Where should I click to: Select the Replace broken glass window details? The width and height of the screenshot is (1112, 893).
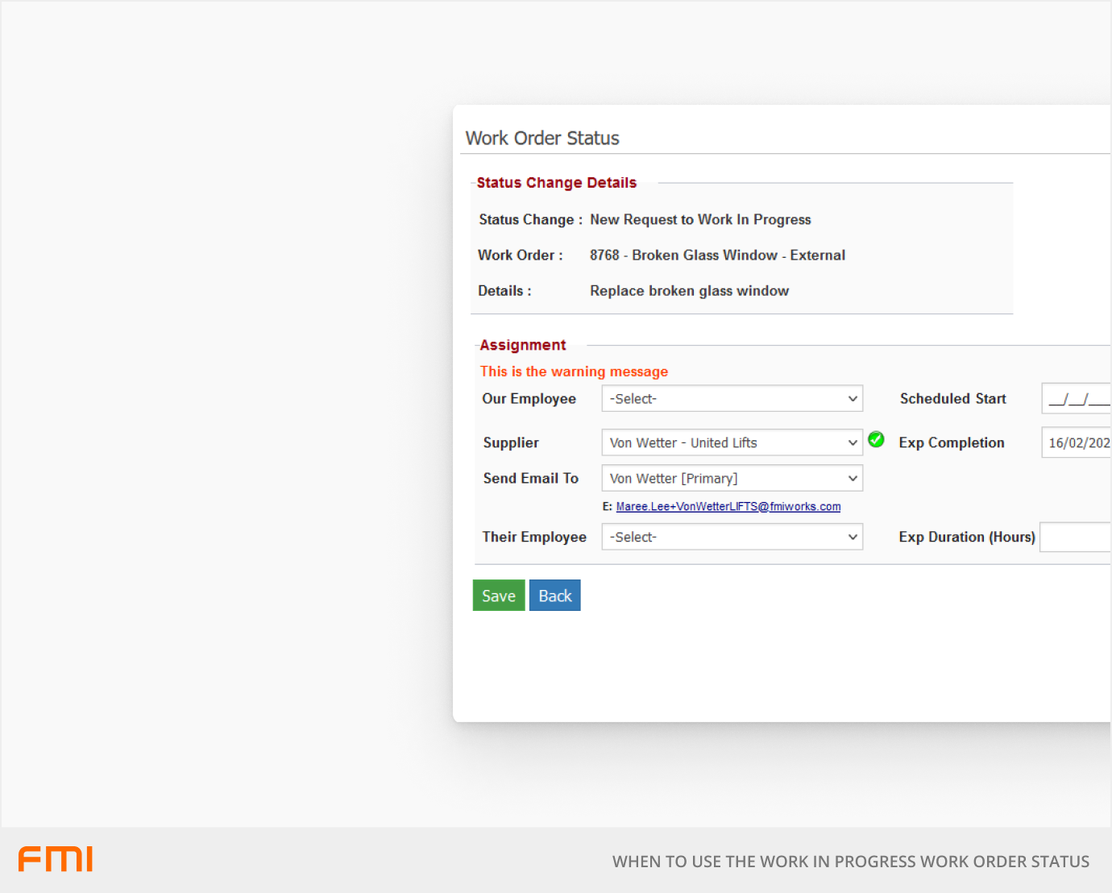click(689, 291)
